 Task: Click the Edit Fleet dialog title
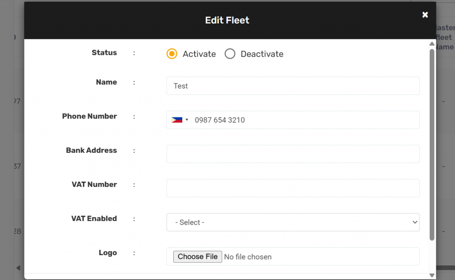tap(227, 20)
